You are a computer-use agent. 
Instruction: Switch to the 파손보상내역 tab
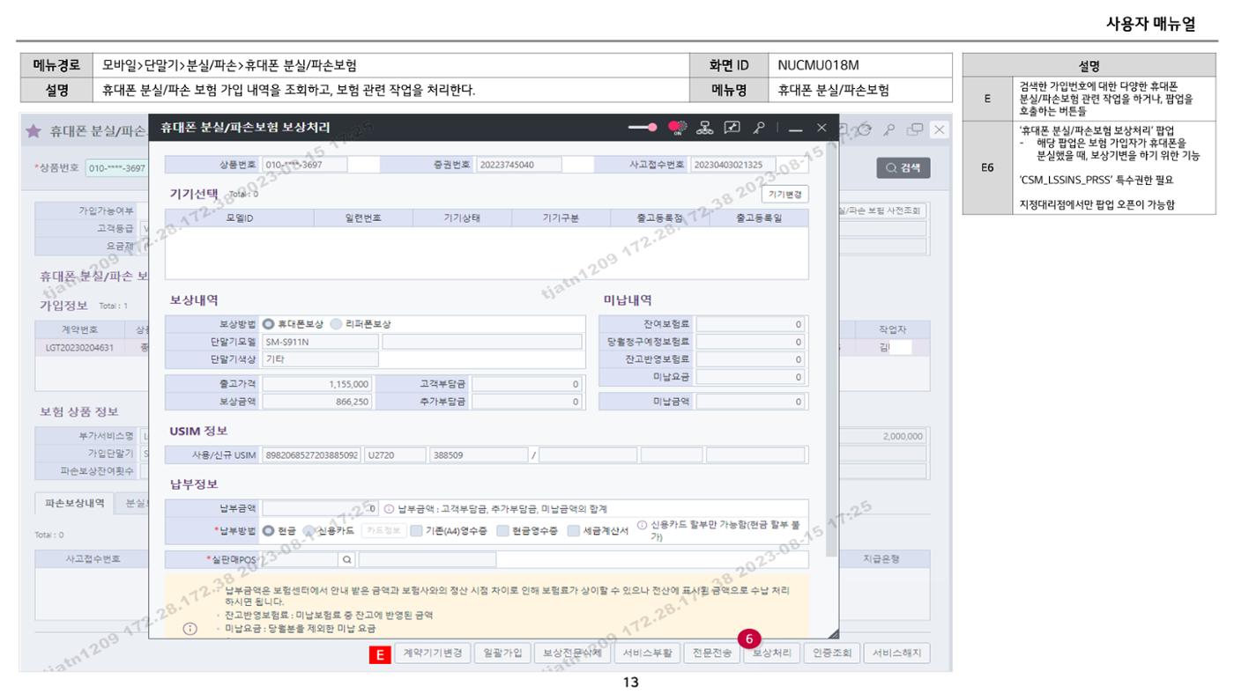(x=76, y=504)
